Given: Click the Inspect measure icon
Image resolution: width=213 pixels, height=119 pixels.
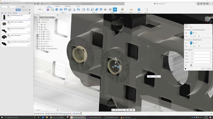Looking at the screenshot, I should (131, 10).
